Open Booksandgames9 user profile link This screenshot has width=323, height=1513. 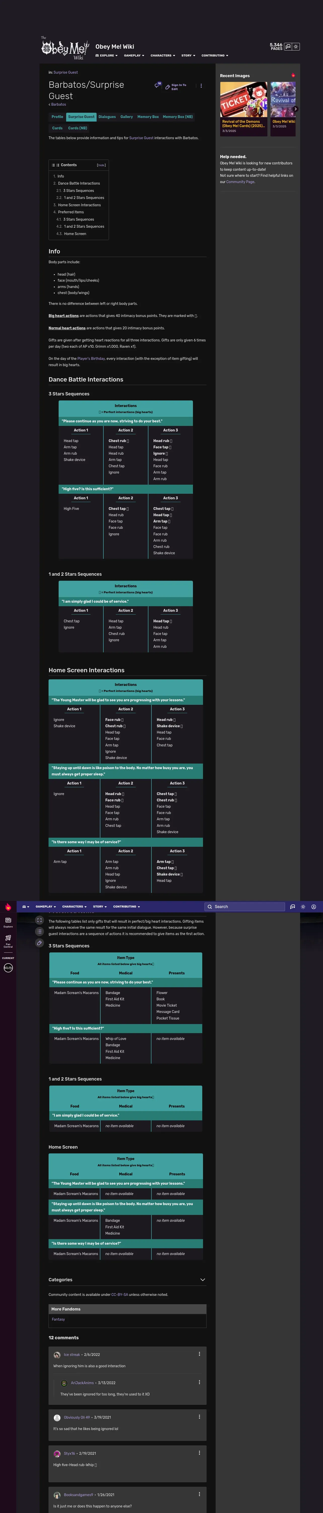click(x=78, y=1495)
